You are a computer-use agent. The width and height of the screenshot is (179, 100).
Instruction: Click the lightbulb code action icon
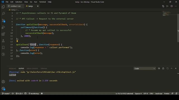click(x=17, y=41)
